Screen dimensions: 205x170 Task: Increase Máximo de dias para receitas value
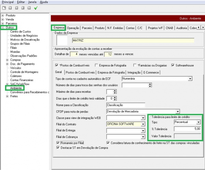click(115, 90)
